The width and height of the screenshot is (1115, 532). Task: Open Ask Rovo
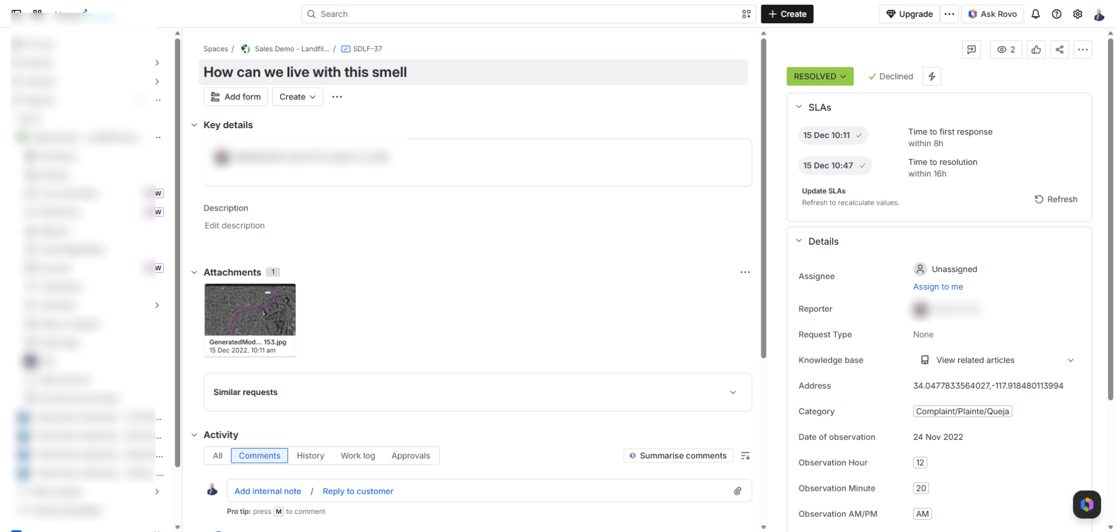[x=992, y=14]
